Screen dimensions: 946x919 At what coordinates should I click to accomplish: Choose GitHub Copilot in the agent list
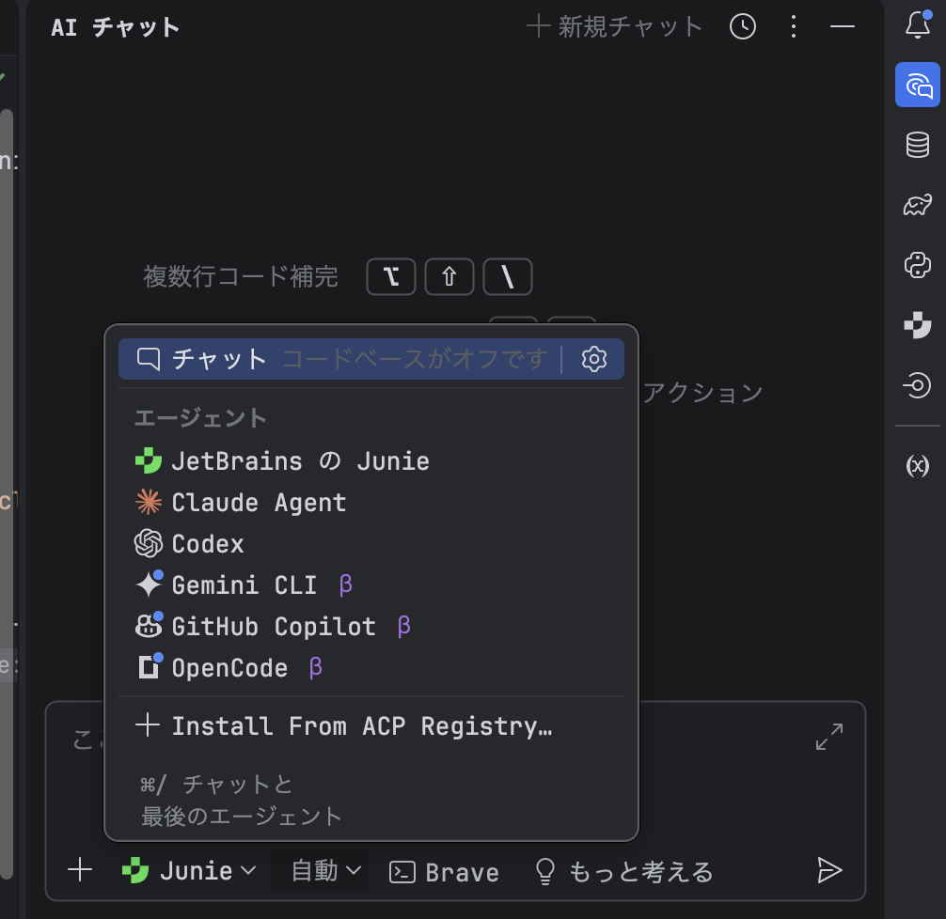[273, 627]
